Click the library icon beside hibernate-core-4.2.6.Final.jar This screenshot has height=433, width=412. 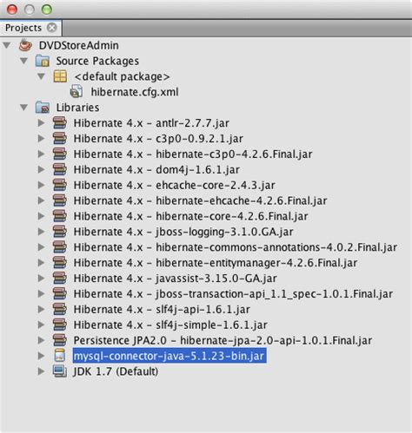point(60,216)
